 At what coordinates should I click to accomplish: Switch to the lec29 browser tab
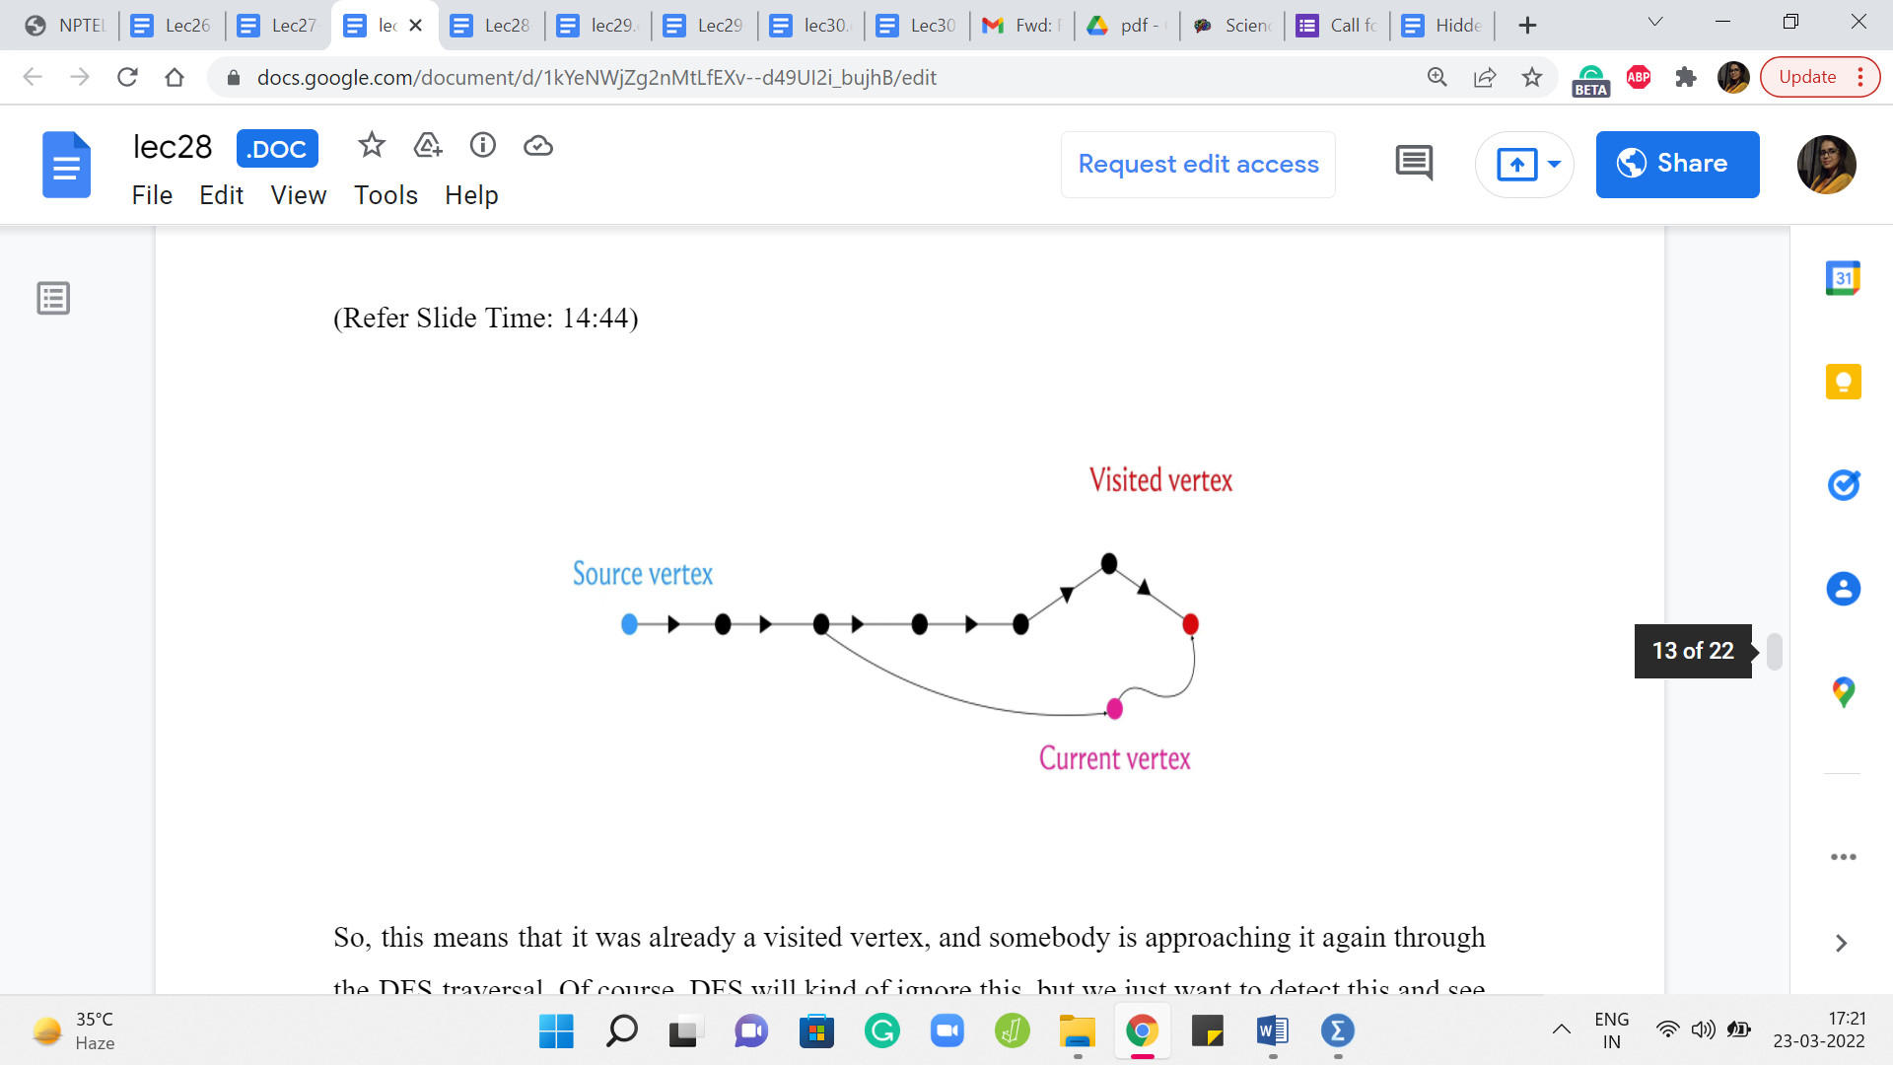(x=602, y=26)
